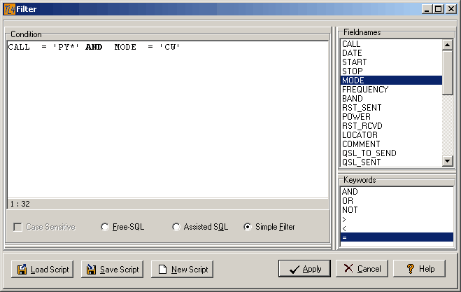Open Load Script dialog
The height and width of the screenshot is (292, 461).
point(43,269)
